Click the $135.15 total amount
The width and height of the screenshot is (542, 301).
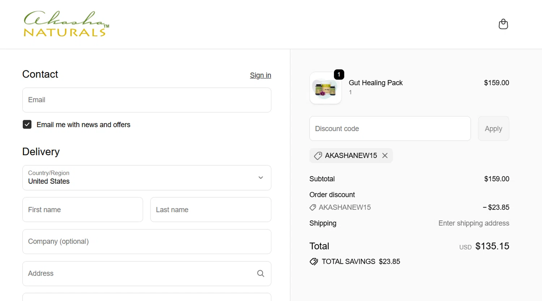click(492, 246)
